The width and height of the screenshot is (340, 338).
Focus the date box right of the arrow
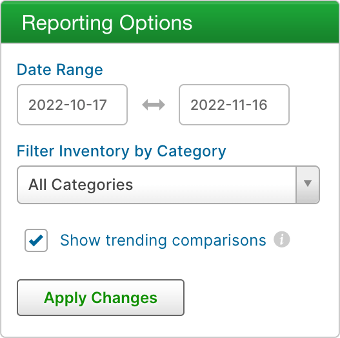[x=234, y=105]
